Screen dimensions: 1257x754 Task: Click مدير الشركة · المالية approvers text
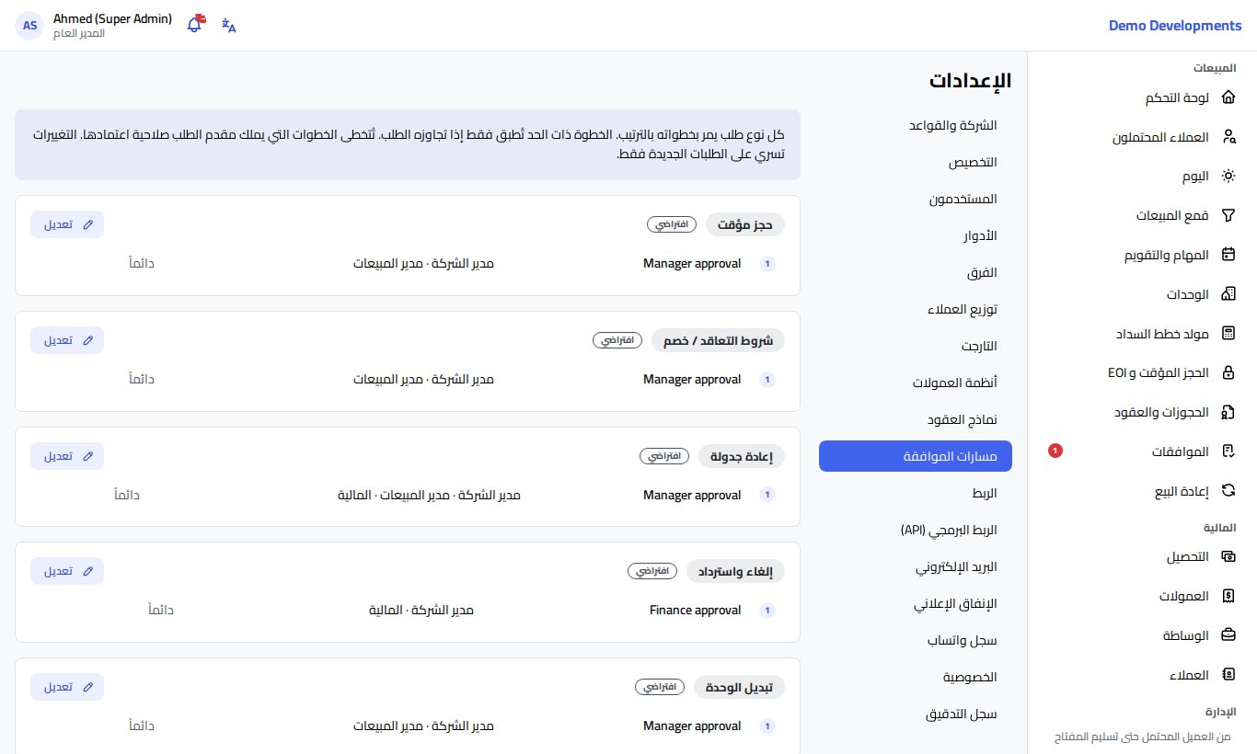click(421, 611)
